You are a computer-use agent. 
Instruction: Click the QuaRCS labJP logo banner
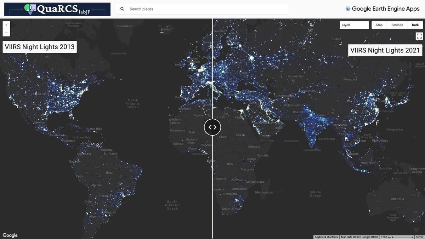click(x=57, y=9)
